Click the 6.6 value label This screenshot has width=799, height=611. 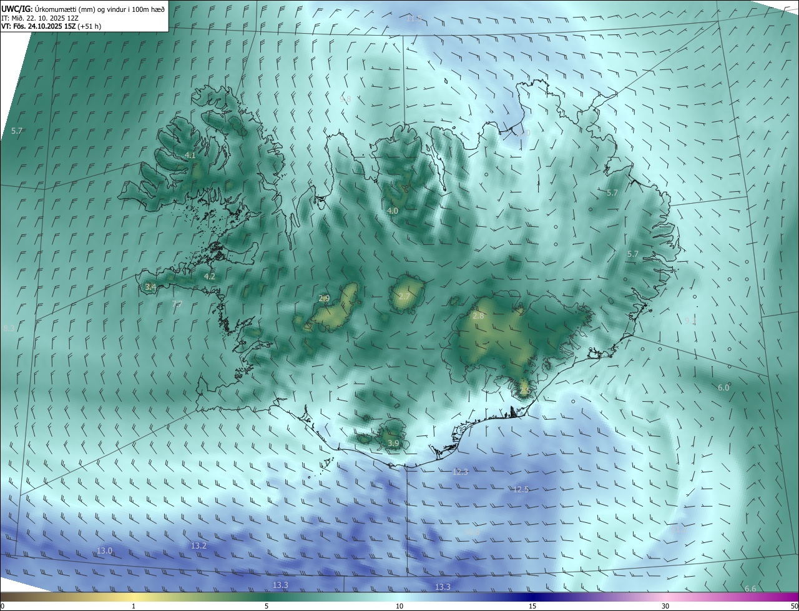(750, 589)
